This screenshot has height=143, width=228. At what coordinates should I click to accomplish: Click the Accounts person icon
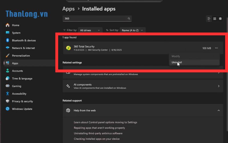tap(8, 71)
